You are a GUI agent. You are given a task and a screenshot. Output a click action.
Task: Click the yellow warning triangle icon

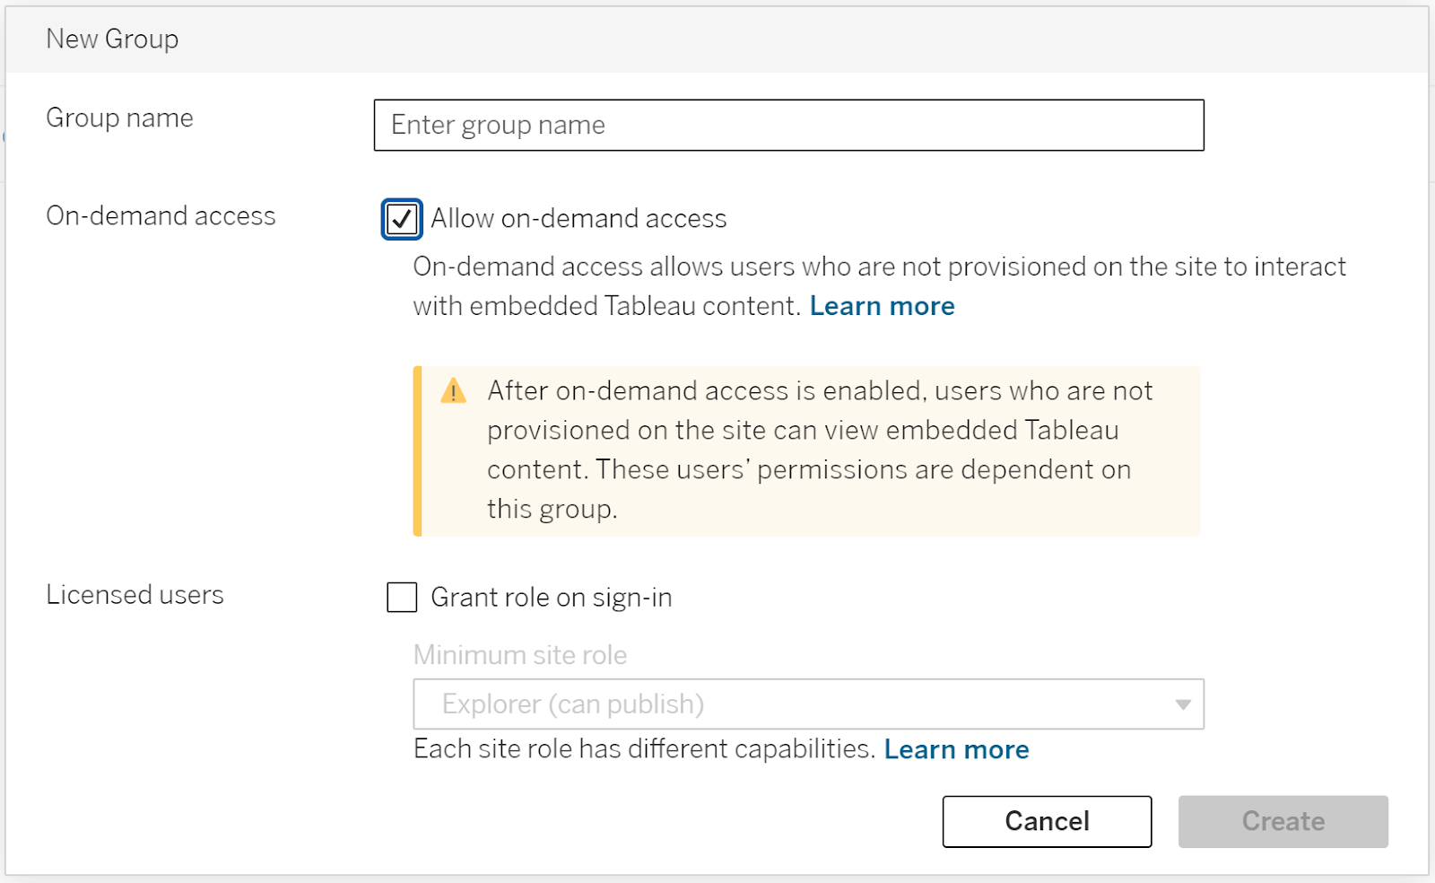pyautogui.click(x=454, y=391)
